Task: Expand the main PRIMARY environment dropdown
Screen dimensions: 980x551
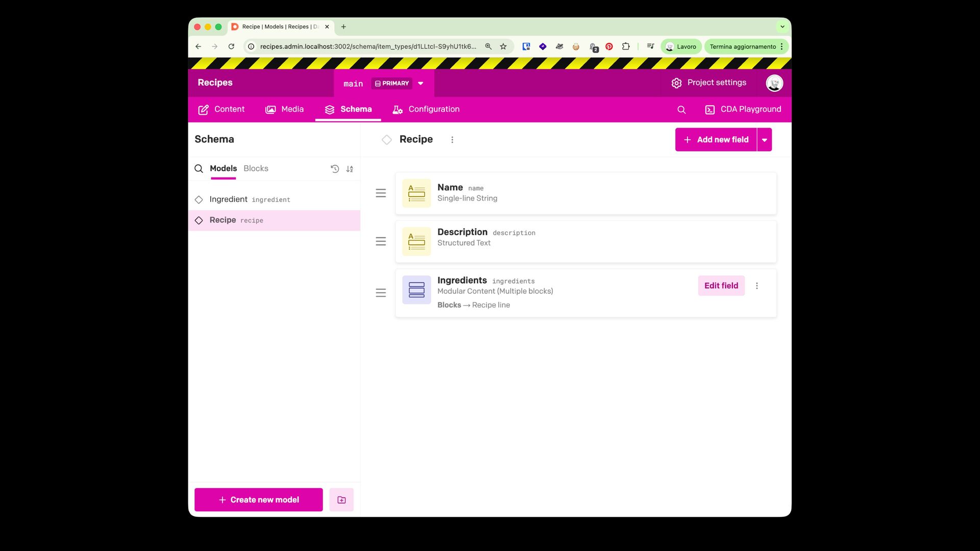Action: [x=421, y=84]
